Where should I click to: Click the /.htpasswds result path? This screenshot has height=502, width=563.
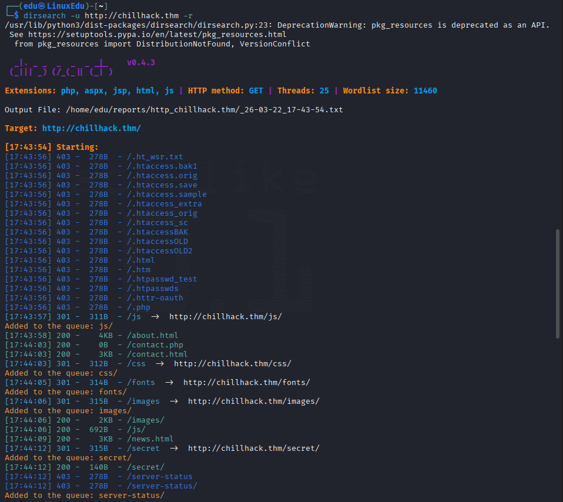(153, 289)
